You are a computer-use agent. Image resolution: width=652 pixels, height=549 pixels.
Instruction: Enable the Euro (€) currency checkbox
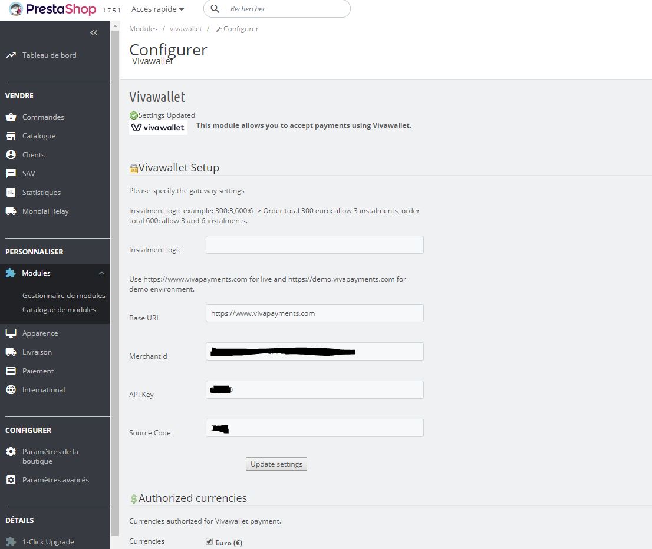pos(209,541)
